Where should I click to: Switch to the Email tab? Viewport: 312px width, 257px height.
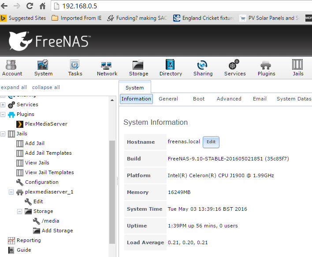coord(260,99)
